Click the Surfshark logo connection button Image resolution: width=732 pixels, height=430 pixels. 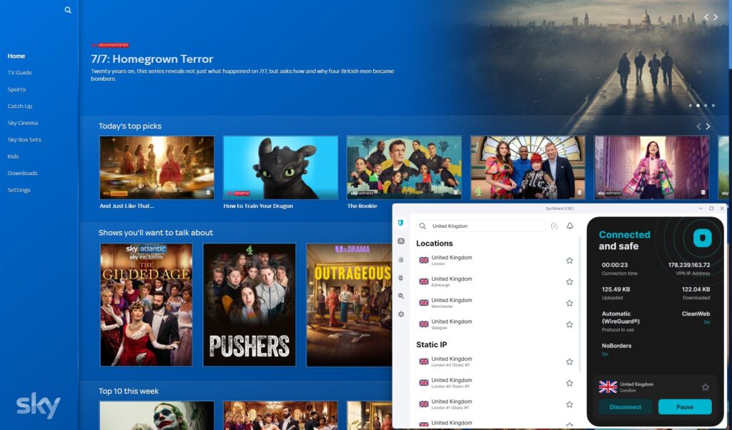[702, 238]
